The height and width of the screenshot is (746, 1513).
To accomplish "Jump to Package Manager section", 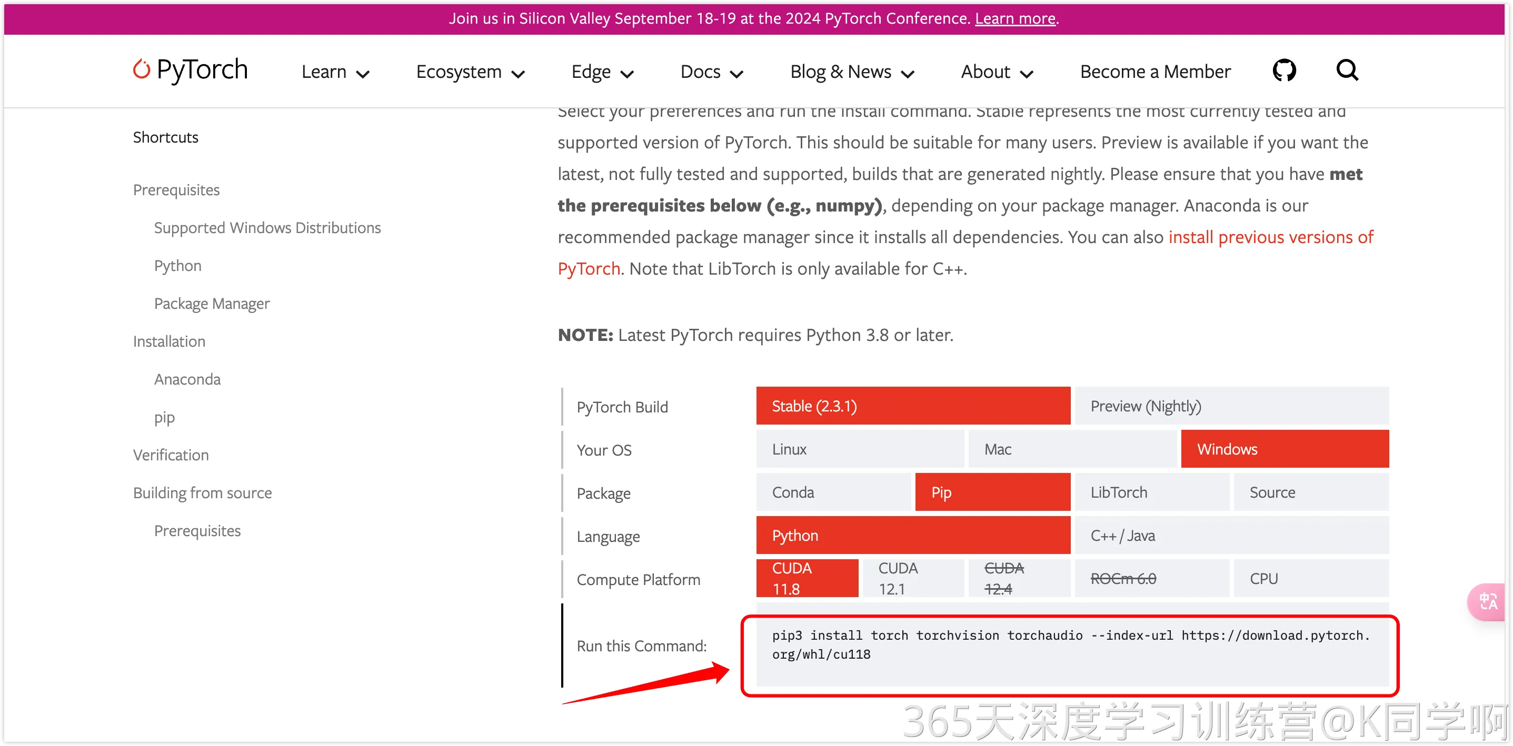I will coord(212,304).
